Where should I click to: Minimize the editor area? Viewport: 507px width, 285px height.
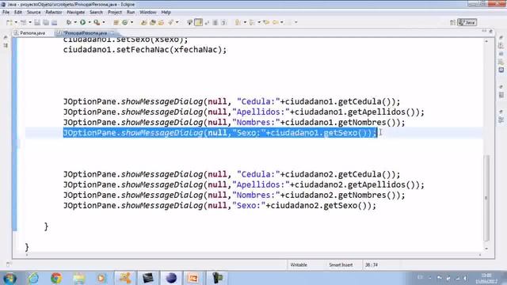coord(484,31)
